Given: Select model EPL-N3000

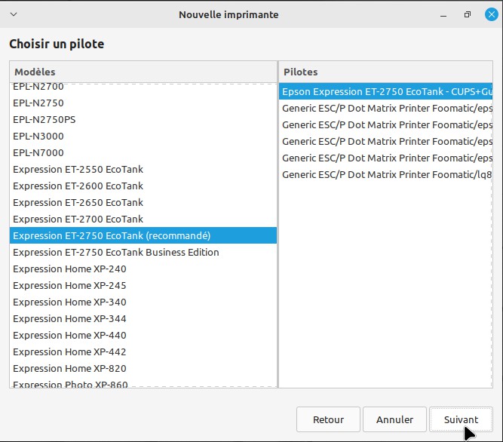Looking at the screenshot, I should pyautogui.click(x=143, y=137).
